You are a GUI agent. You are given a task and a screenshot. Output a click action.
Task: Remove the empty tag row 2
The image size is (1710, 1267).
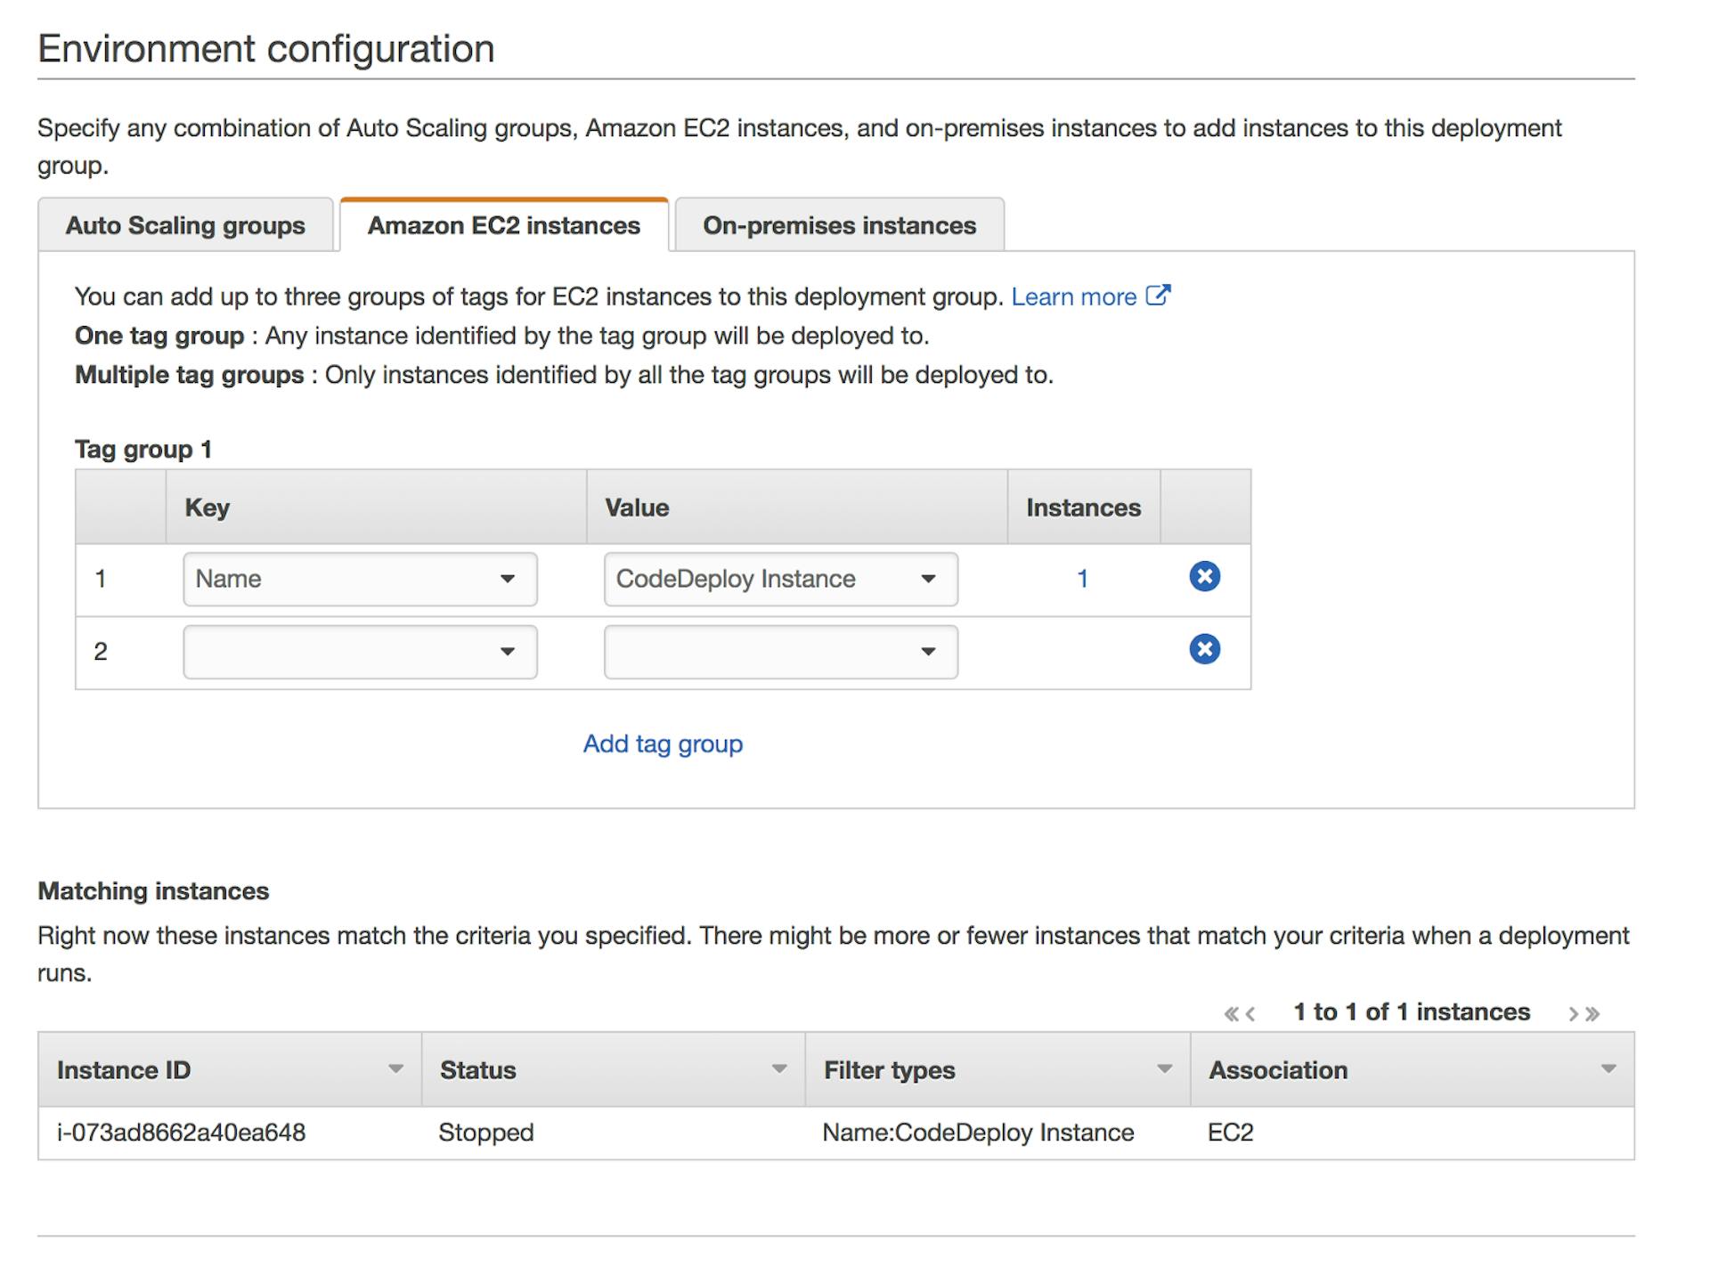[1204, 650]
